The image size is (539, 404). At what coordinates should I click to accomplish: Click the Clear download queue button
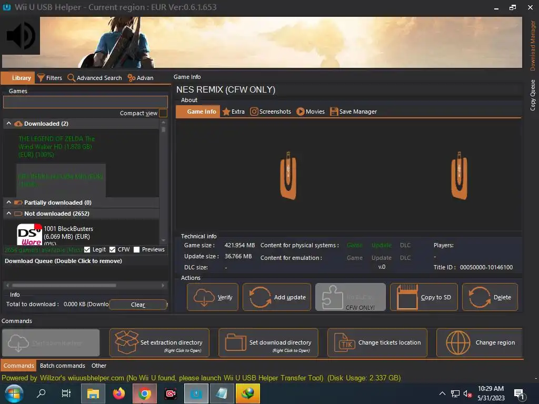tap(138, 305)
